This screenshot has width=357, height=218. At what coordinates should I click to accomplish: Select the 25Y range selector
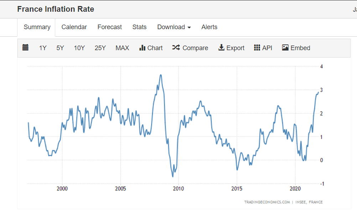click(x=100, y=48)
